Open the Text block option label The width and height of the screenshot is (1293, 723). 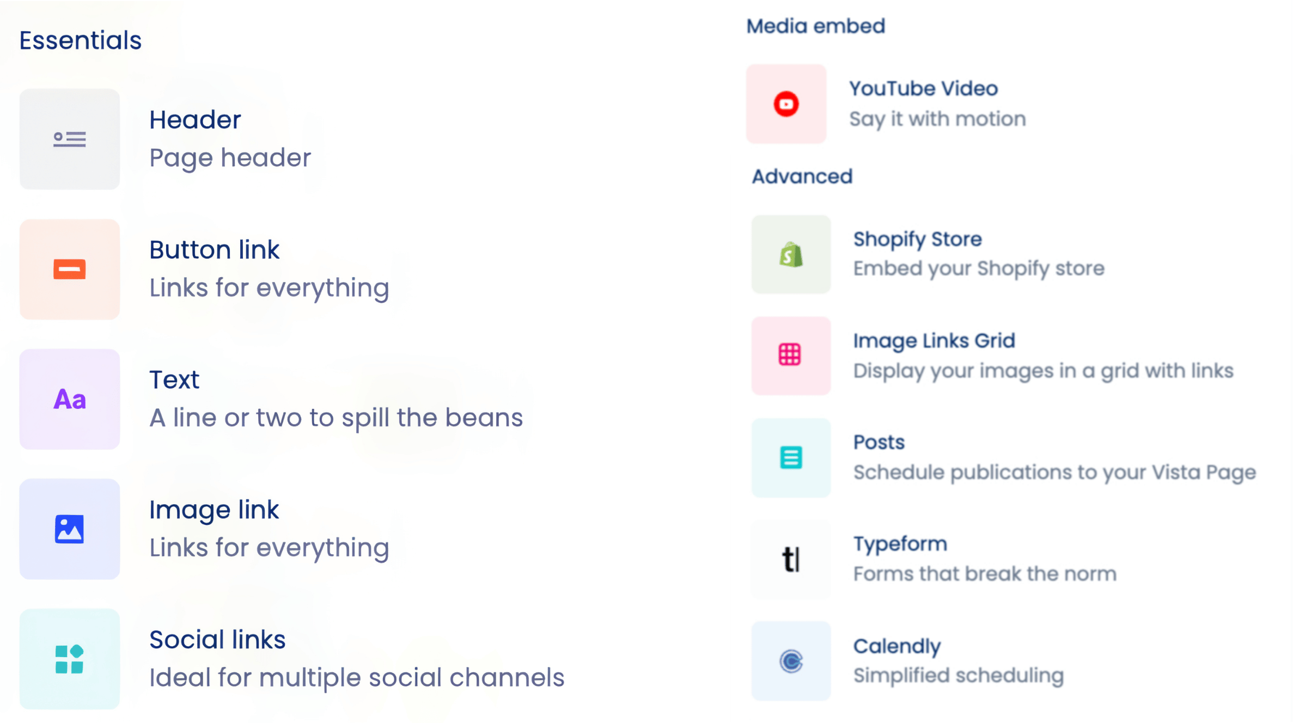(x=174, y=380)
